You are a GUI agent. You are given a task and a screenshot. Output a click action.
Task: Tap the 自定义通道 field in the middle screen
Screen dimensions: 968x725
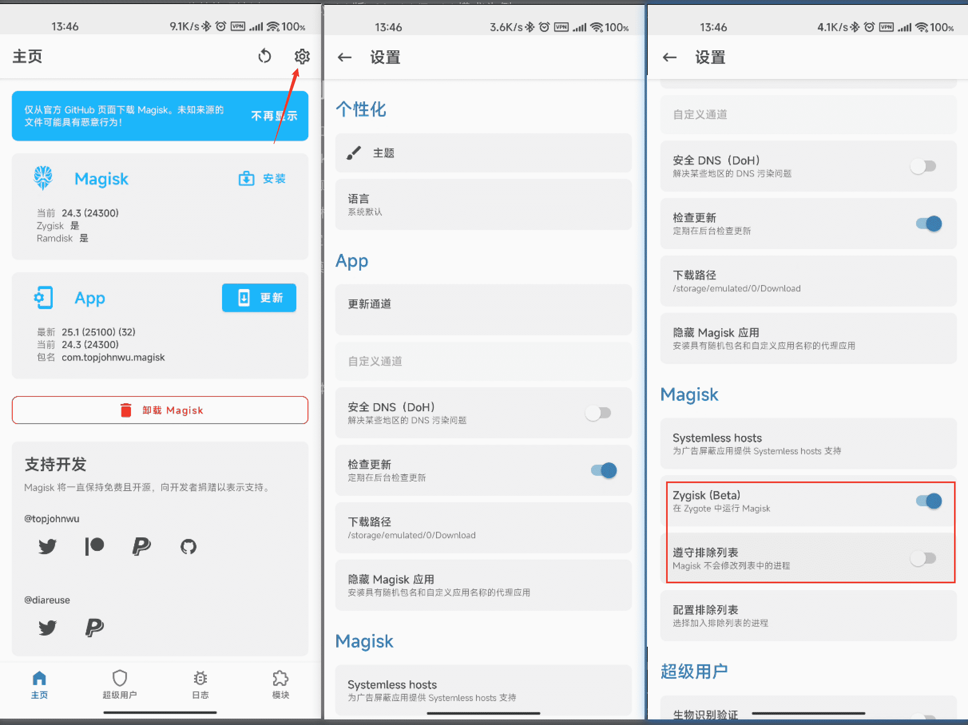(483, 361)
